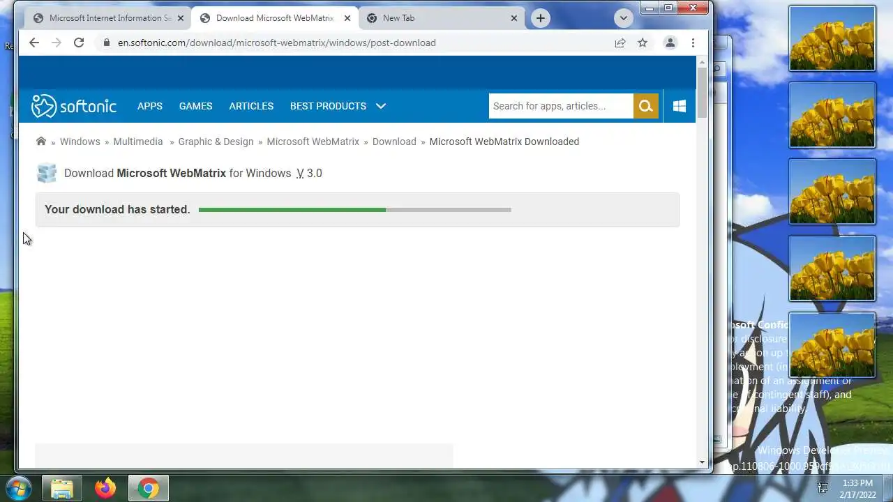
Task: Open the Multimedia breadcrumb link
Action: point(138,142)
